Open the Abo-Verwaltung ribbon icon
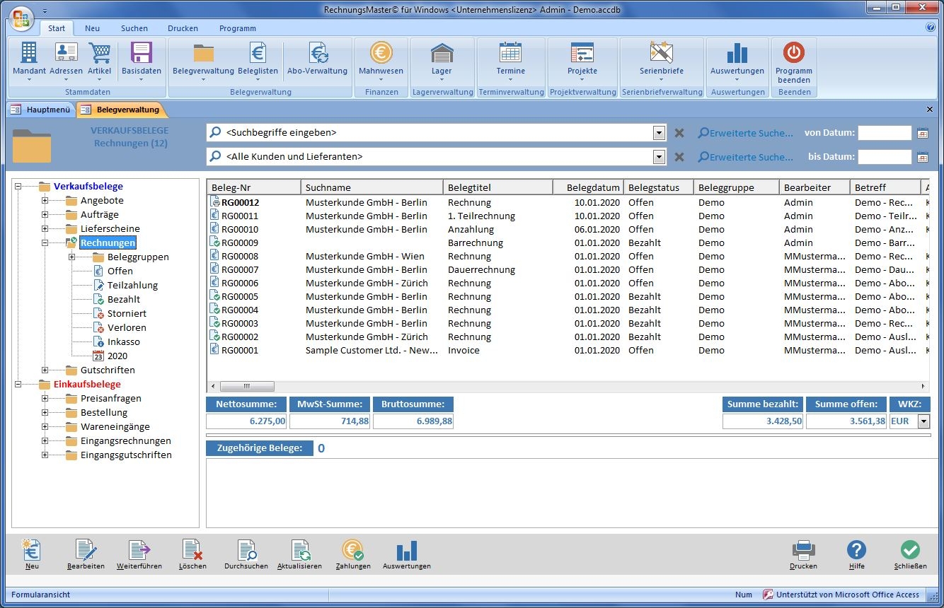The height and width of the screenshot is (608, 944). pyautogui.click(x=317, y=54)
